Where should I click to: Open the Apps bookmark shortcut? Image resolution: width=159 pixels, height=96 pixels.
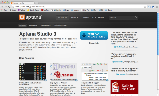(x=4, y=10)
